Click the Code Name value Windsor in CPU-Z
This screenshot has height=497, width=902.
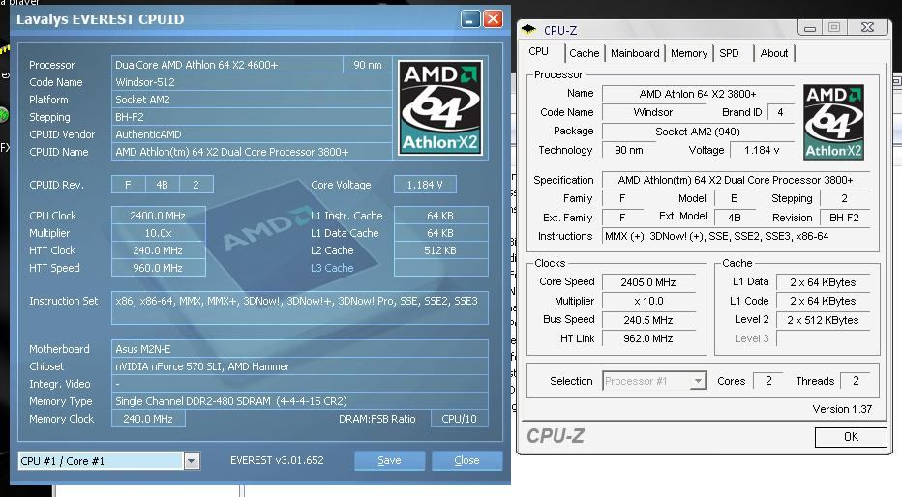pos(653,112)
